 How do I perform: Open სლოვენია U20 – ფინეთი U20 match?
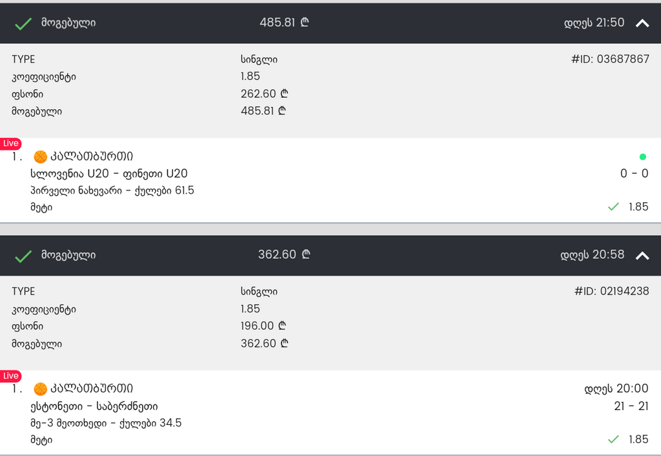(x=109, y=174)
